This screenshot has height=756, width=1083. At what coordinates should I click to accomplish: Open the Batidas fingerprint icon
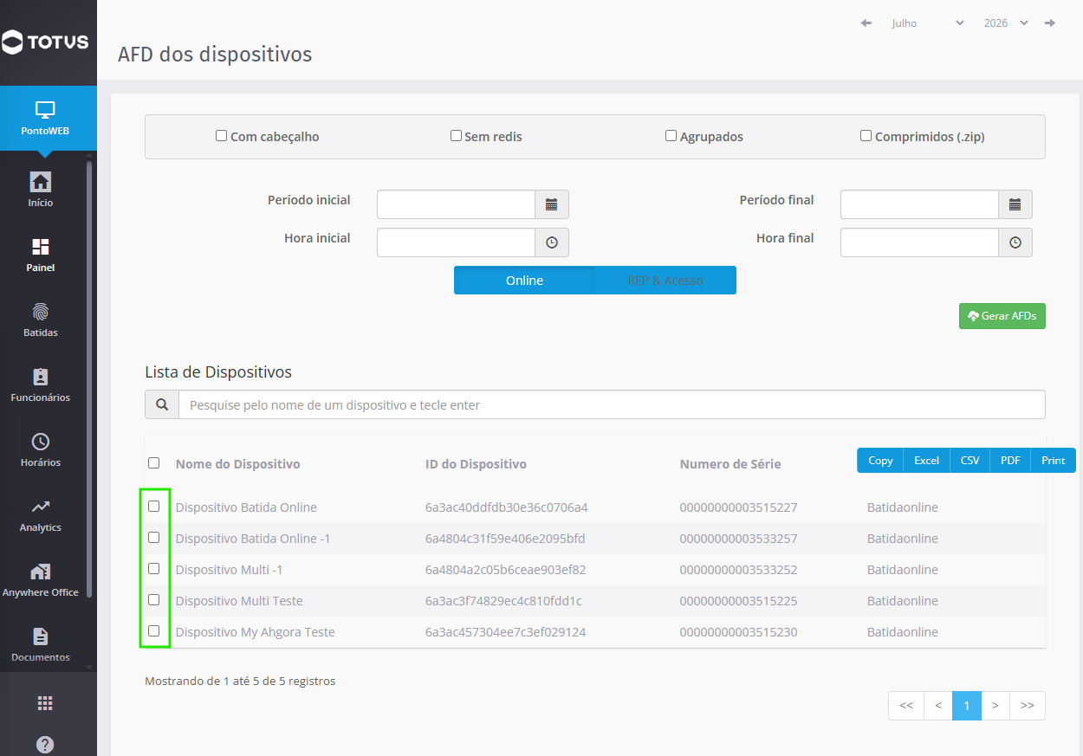tap(41, 312)
